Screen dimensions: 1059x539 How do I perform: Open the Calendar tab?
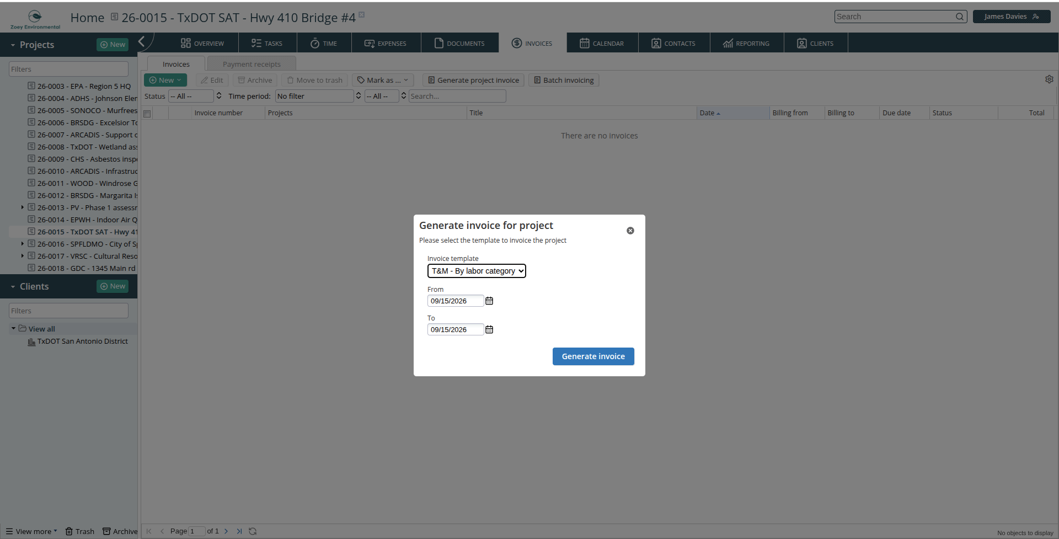(x=602, y=43)
